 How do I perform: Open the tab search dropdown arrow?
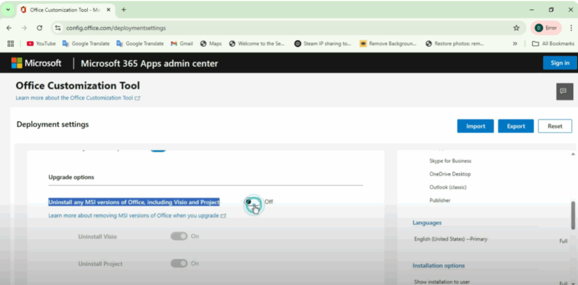[x=8, y=10]
